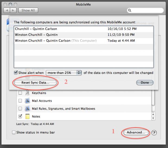The height and width of the screenshot is (148, 168).
Task: Toggle Show status in menu bar
Action: 14,132
